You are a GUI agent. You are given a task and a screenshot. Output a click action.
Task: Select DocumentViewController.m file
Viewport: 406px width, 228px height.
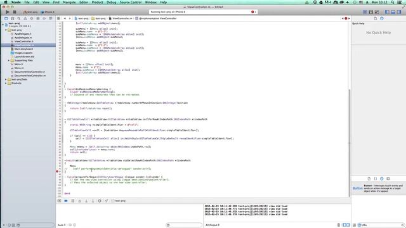click(30, 76)
